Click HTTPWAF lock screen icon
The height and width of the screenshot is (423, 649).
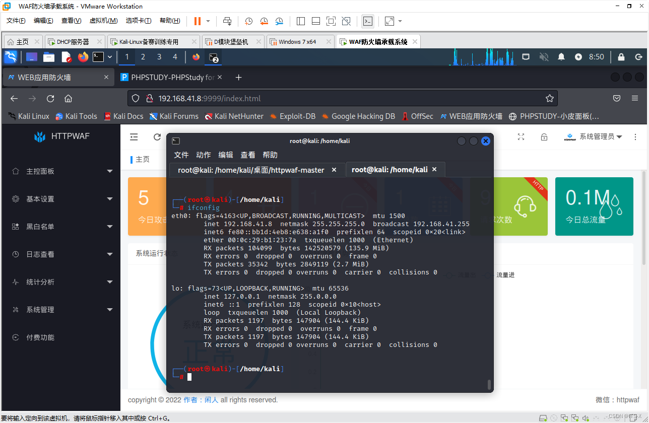tap(544, 137)
